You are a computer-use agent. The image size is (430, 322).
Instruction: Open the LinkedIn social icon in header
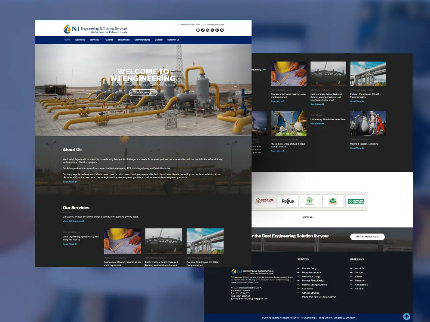pos(217,30)
